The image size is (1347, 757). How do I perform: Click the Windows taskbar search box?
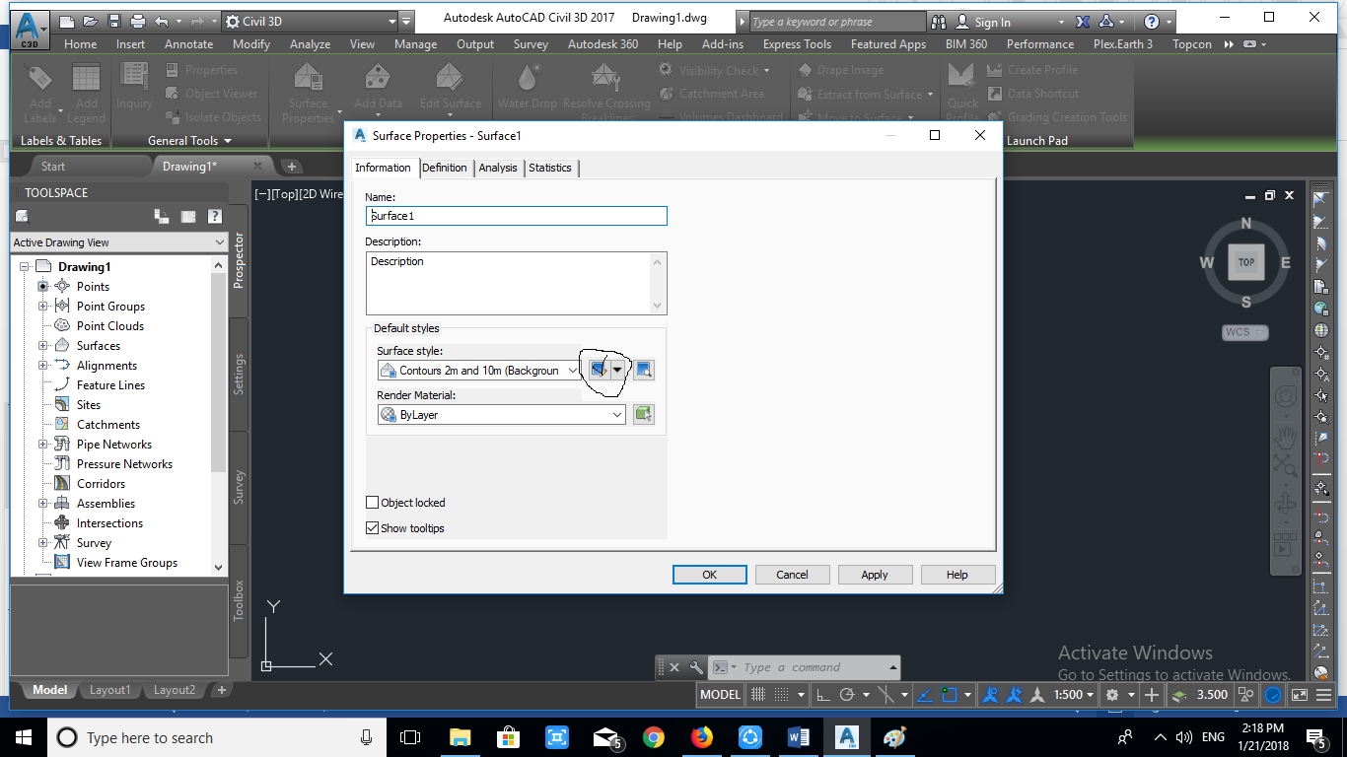pos(217,737)
